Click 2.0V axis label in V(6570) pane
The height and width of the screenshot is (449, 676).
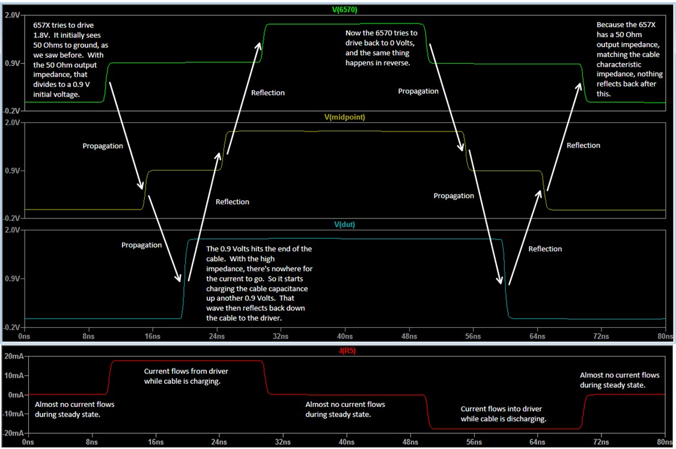click(x=12, y=15)
